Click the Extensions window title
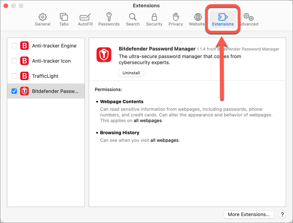The width and height of the screenshot is (293, 223). (146, 6)
